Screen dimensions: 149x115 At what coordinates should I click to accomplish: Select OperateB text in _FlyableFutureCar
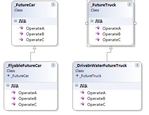[x=27, y=99]
